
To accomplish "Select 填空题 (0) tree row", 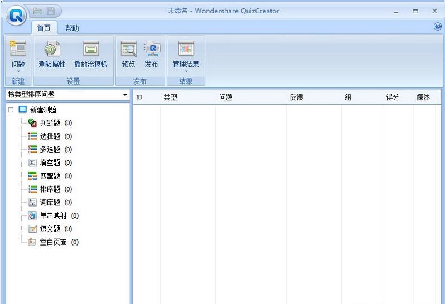I will pos(50,163).
